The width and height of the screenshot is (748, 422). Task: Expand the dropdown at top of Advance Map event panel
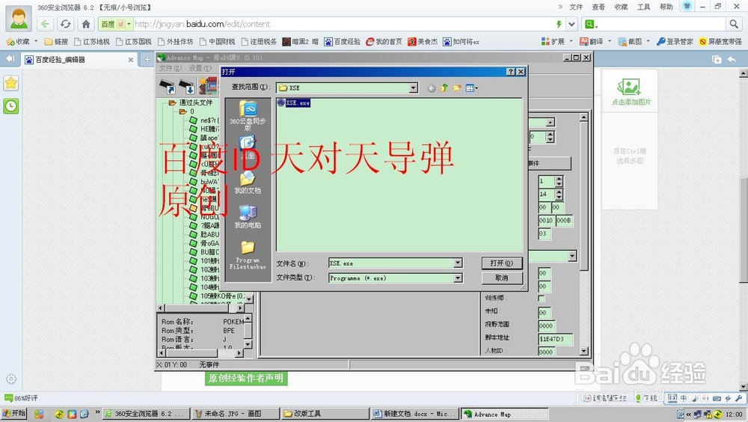[551, 123]
